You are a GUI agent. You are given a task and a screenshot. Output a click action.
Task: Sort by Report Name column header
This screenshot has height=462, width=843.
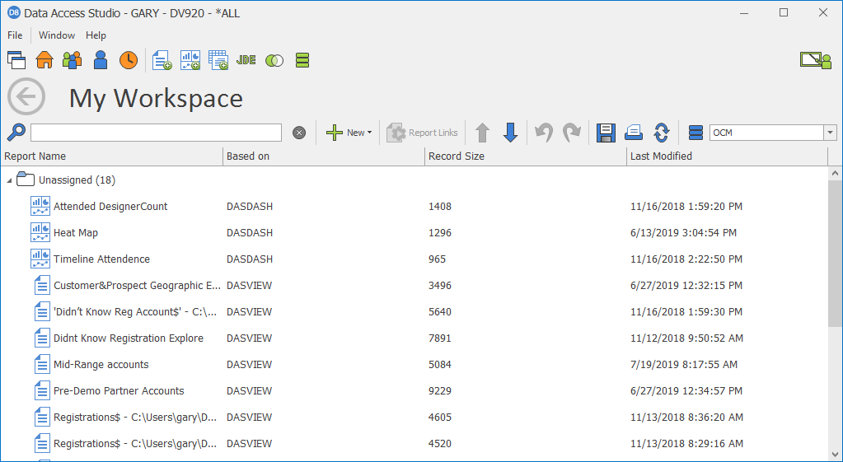click(x=112, y=156)
